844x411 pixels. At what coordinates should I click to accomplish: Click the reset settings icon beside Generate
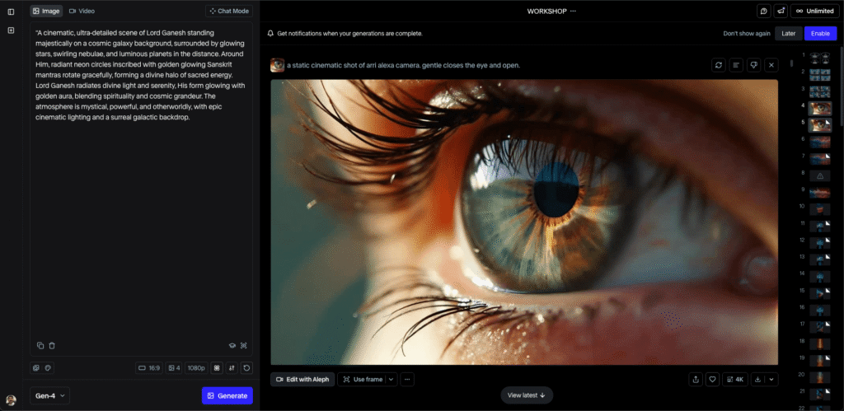click(246, 368)
